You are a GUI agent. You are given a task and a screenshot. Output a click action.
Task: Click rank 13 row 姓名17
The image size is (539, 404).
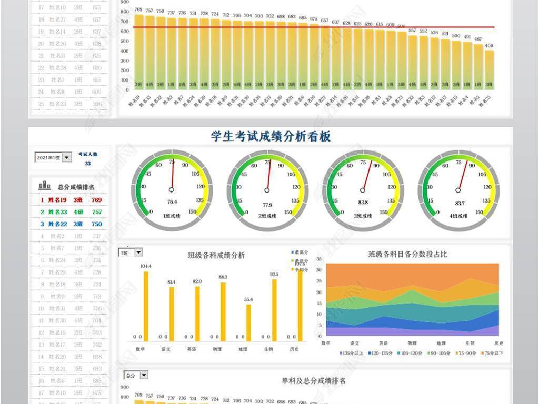(69, 344)
